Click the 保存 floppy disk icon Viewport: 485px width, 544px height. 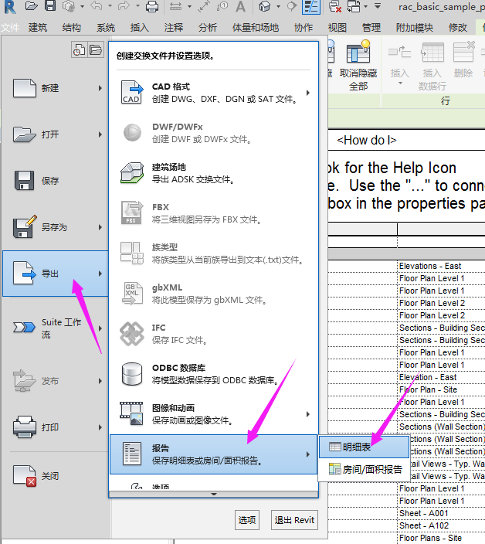[x=25, y=181]
